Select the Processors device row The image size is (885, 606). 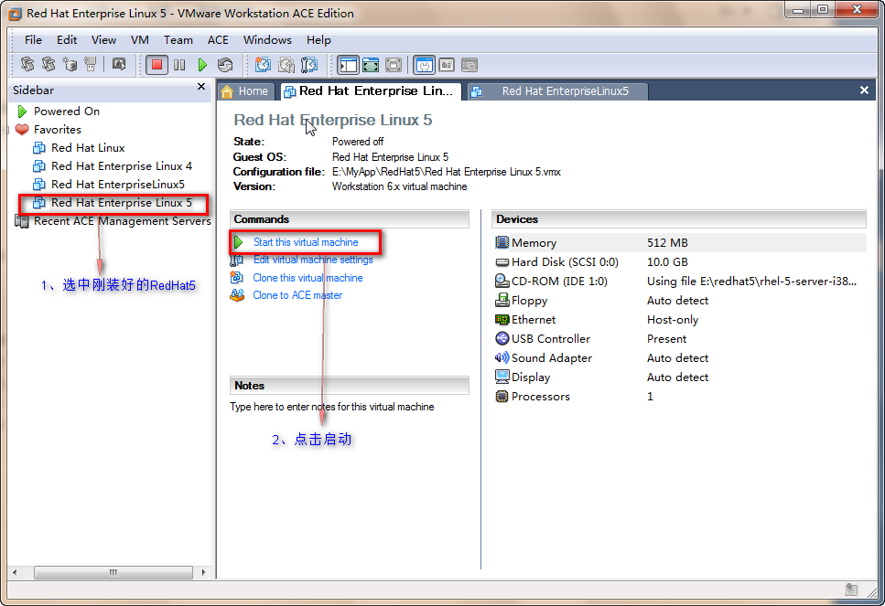[680, 397]
